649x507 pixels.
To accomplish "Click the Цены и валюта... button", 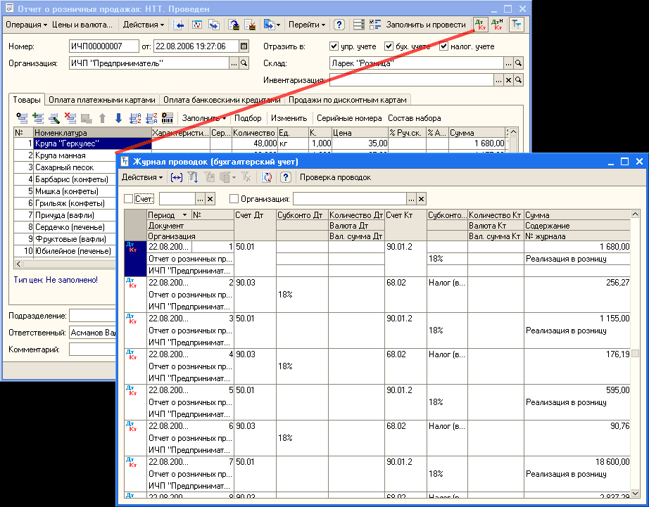I will pos(82,25).
